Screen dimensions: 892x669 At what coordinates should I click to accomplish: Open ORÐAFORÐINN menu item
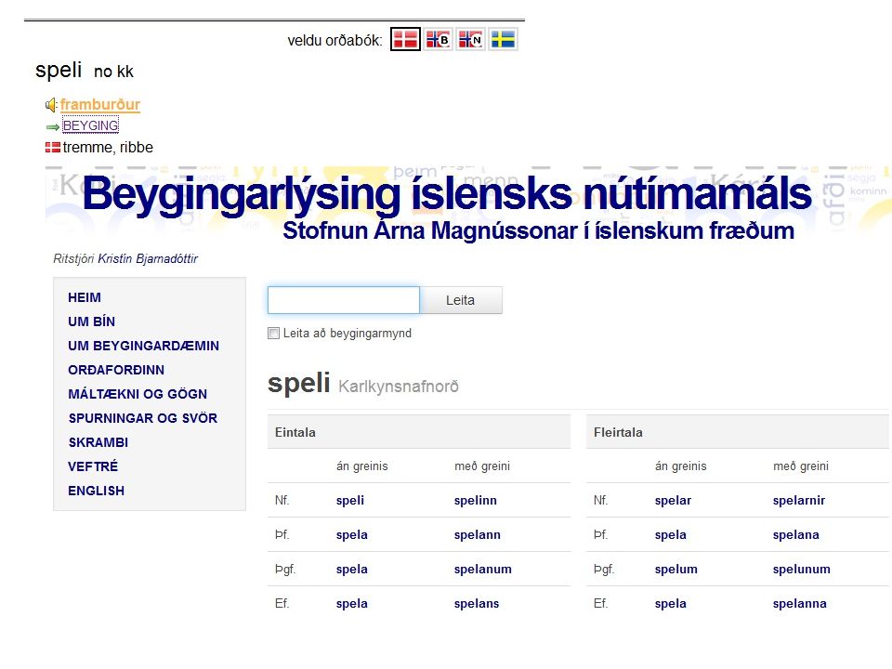[116, 370]
